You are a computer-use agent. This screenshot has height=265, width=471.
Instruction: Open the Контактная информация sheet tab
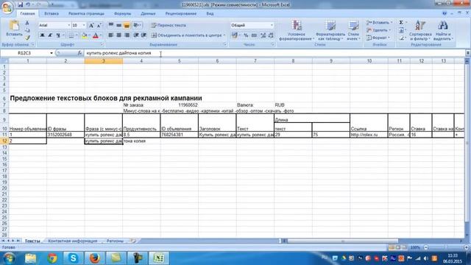73,241
